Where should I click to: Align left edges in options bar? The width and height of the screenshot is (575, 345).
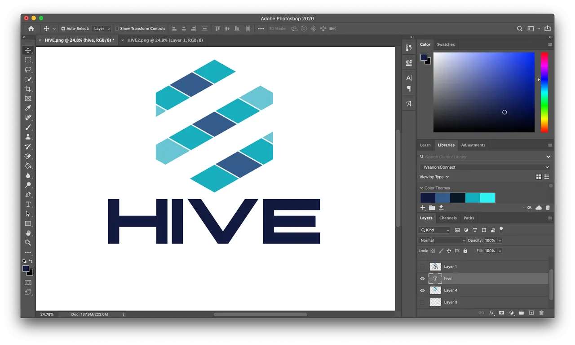[x=174, y=28]
